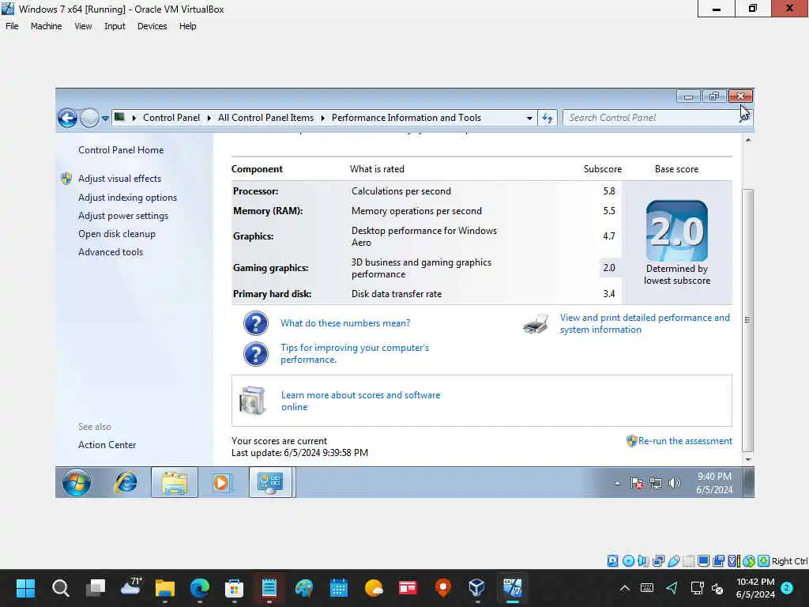Open Windows Explorer in Windows 7 taskbar
The width and height of the screenshot is (809, 607).
(175, 483)
